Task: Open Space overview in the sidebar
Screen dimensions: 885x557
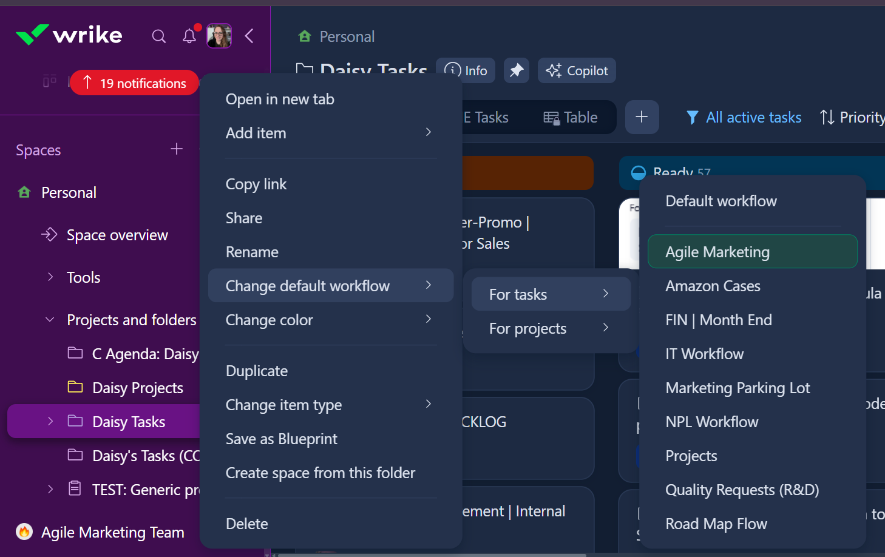Action: tap(117, 235)
